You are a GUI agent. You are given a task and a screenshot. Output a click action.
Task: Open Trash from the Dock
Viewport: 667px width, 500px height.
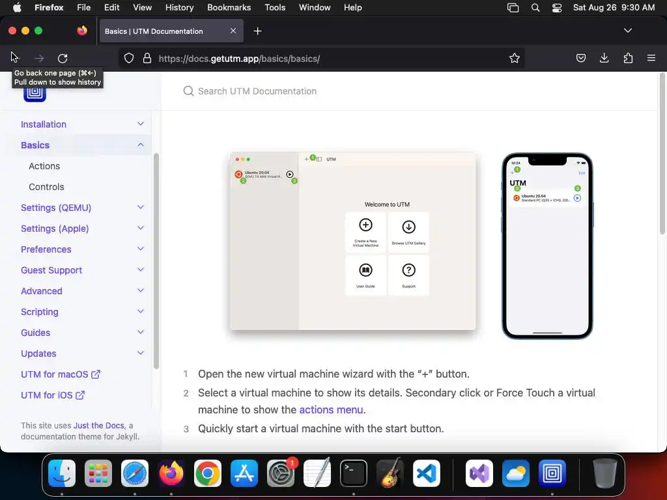coord(604,473)
